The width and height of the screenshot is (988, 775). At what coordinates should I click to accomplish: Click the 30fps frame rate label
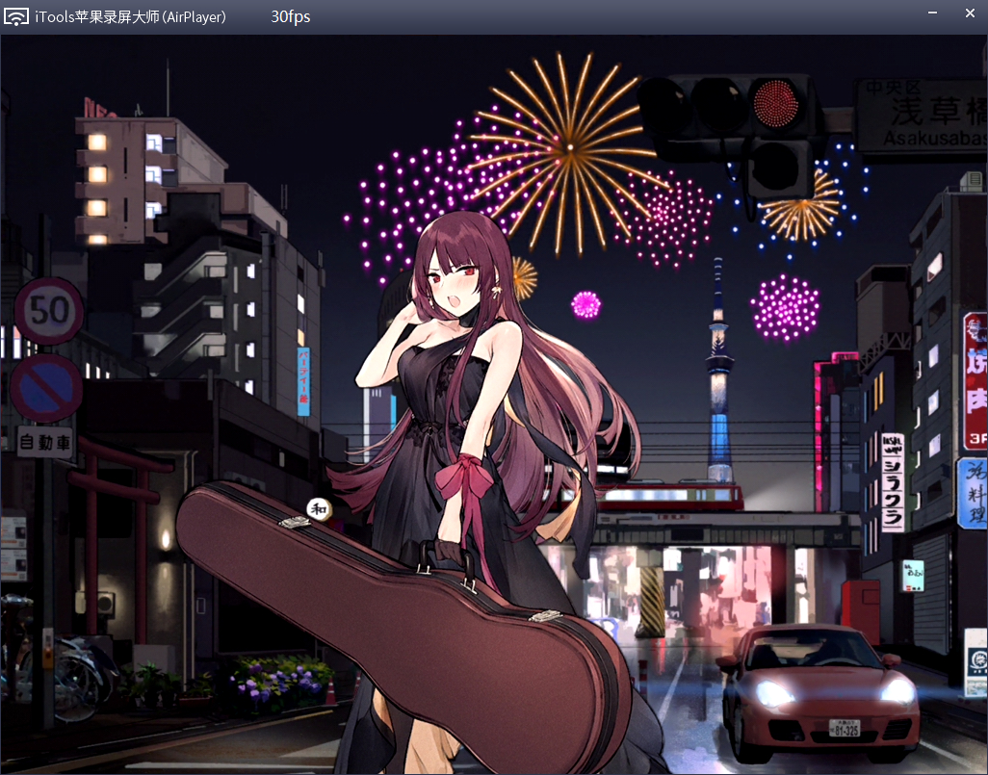pyautogui.click(x=291, y=16)
